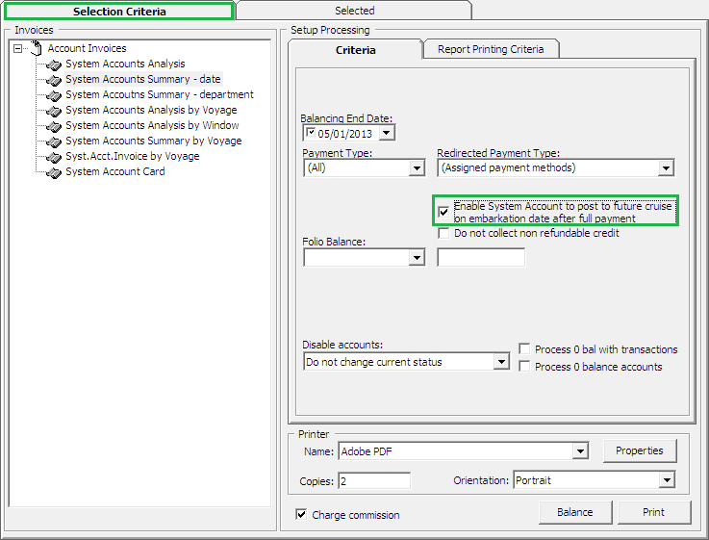Click the Copies input field
This screenshot has height=540, width=709.
click(374, 480)
